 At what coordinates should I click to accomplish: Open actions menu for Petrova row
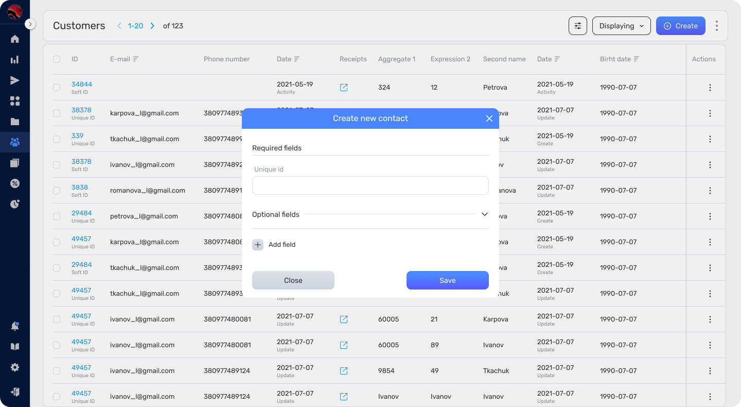click(710, 88)
